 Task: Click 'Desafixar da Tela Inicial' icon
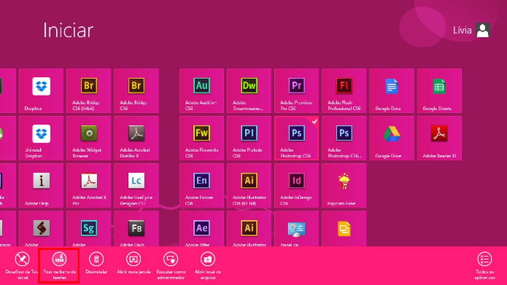click(22, 259)
